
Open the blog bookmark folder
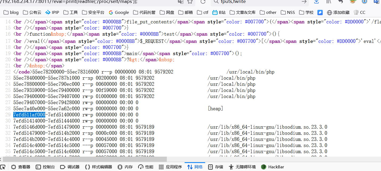tap(11, 12)
